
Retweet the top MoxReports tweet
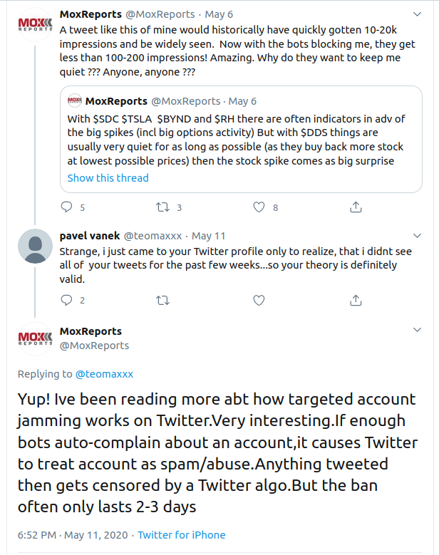162,207
